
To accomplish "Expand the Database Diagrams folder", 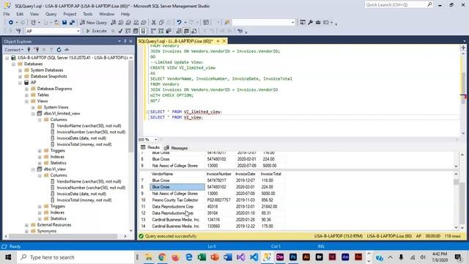I will click(x=26, y=89).
